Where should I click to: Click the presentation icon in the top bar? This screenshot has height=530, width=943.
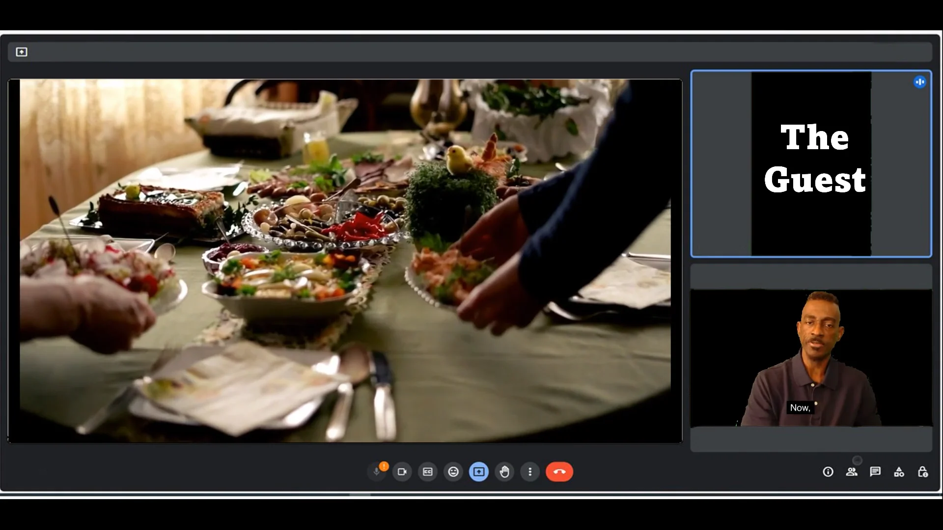(x=22, y=52)
